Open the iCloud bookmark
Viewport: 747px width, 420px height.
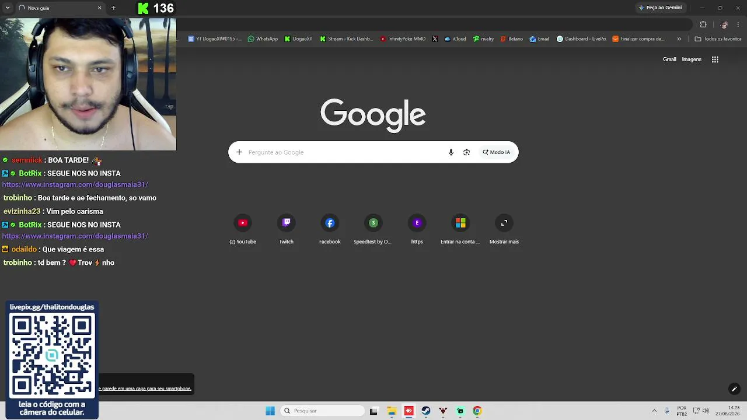[x=455, y=39]
